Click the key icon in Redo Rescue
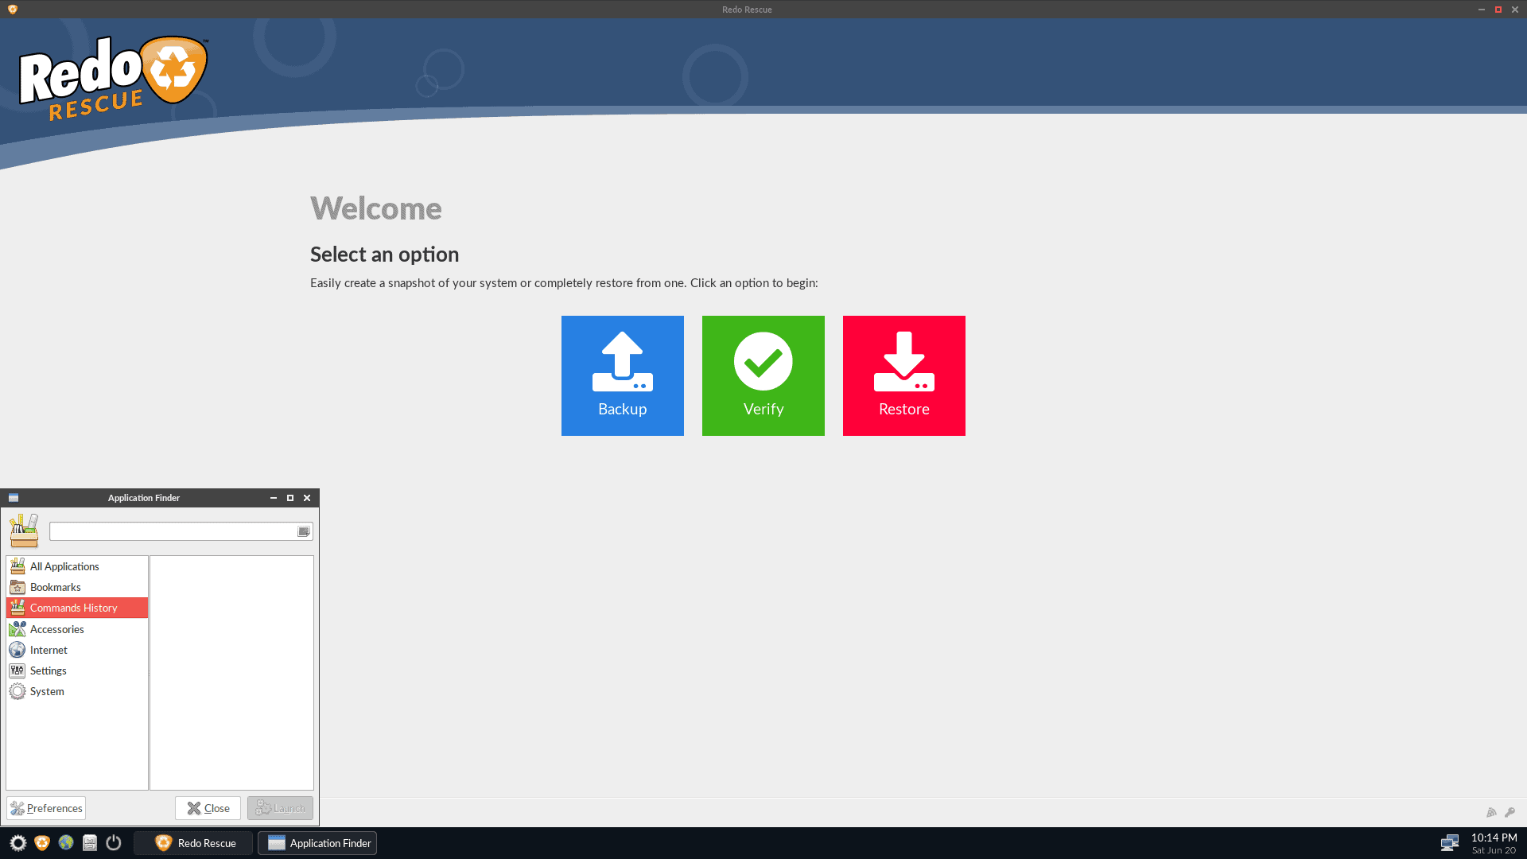This screenshot has height=859, width=1527. pos(1510,812)
